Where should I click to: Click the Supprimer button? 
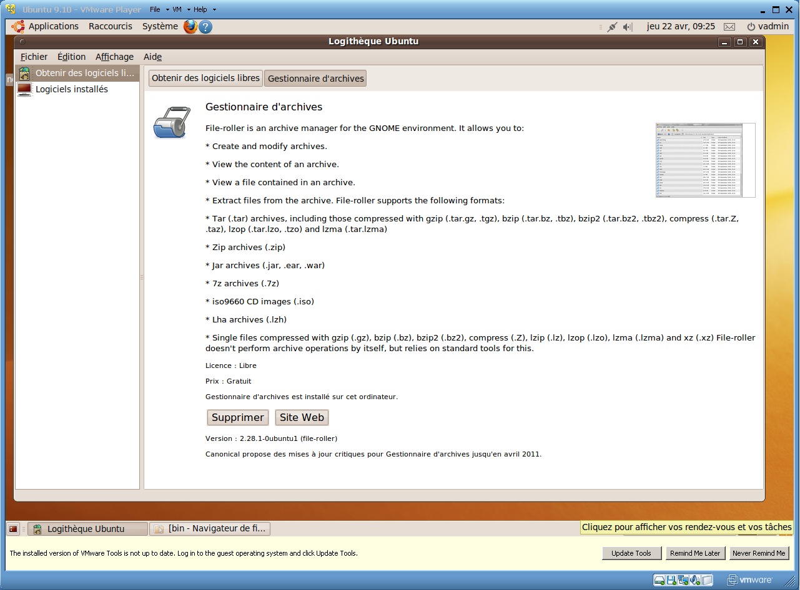tap(237, 418)
